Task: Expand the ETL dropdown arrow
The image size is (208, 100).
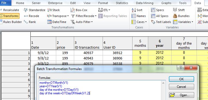Action: [109, 10]
